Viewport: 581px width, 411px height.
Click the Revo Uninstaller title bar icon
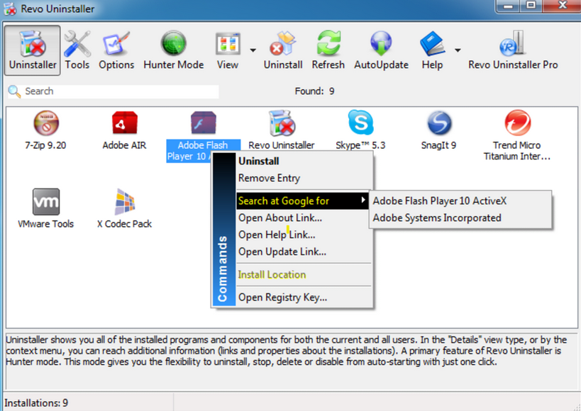point(10,9)
